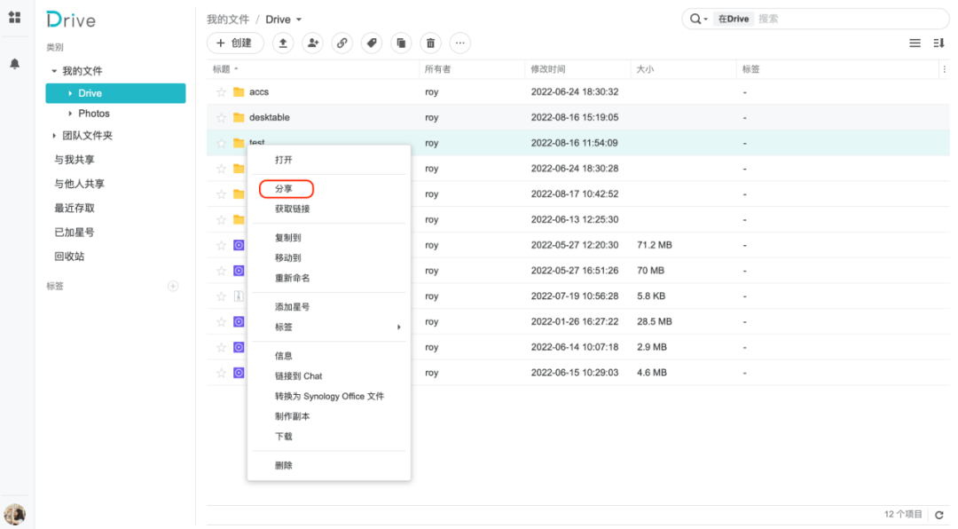Click the share-with-user toolbar icon

[312, 43]
